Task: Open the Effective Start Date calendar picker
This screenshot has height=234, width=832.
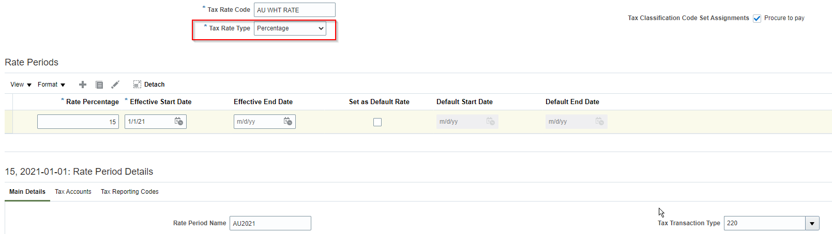Action: pyautogui.click(x=179, y=122)
